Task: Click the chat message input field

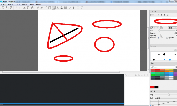Action: tap(62, 105)
